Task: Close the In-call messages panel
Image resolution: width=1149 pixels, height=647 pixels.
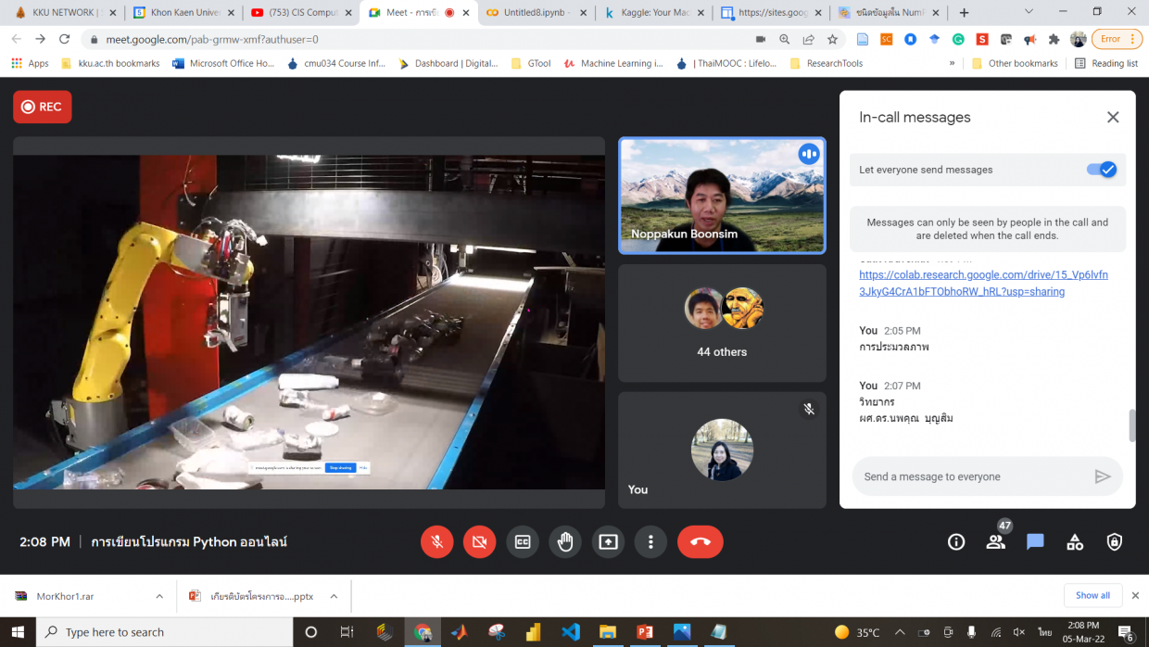Action: pyautogui.click(x=1113, y=118)
